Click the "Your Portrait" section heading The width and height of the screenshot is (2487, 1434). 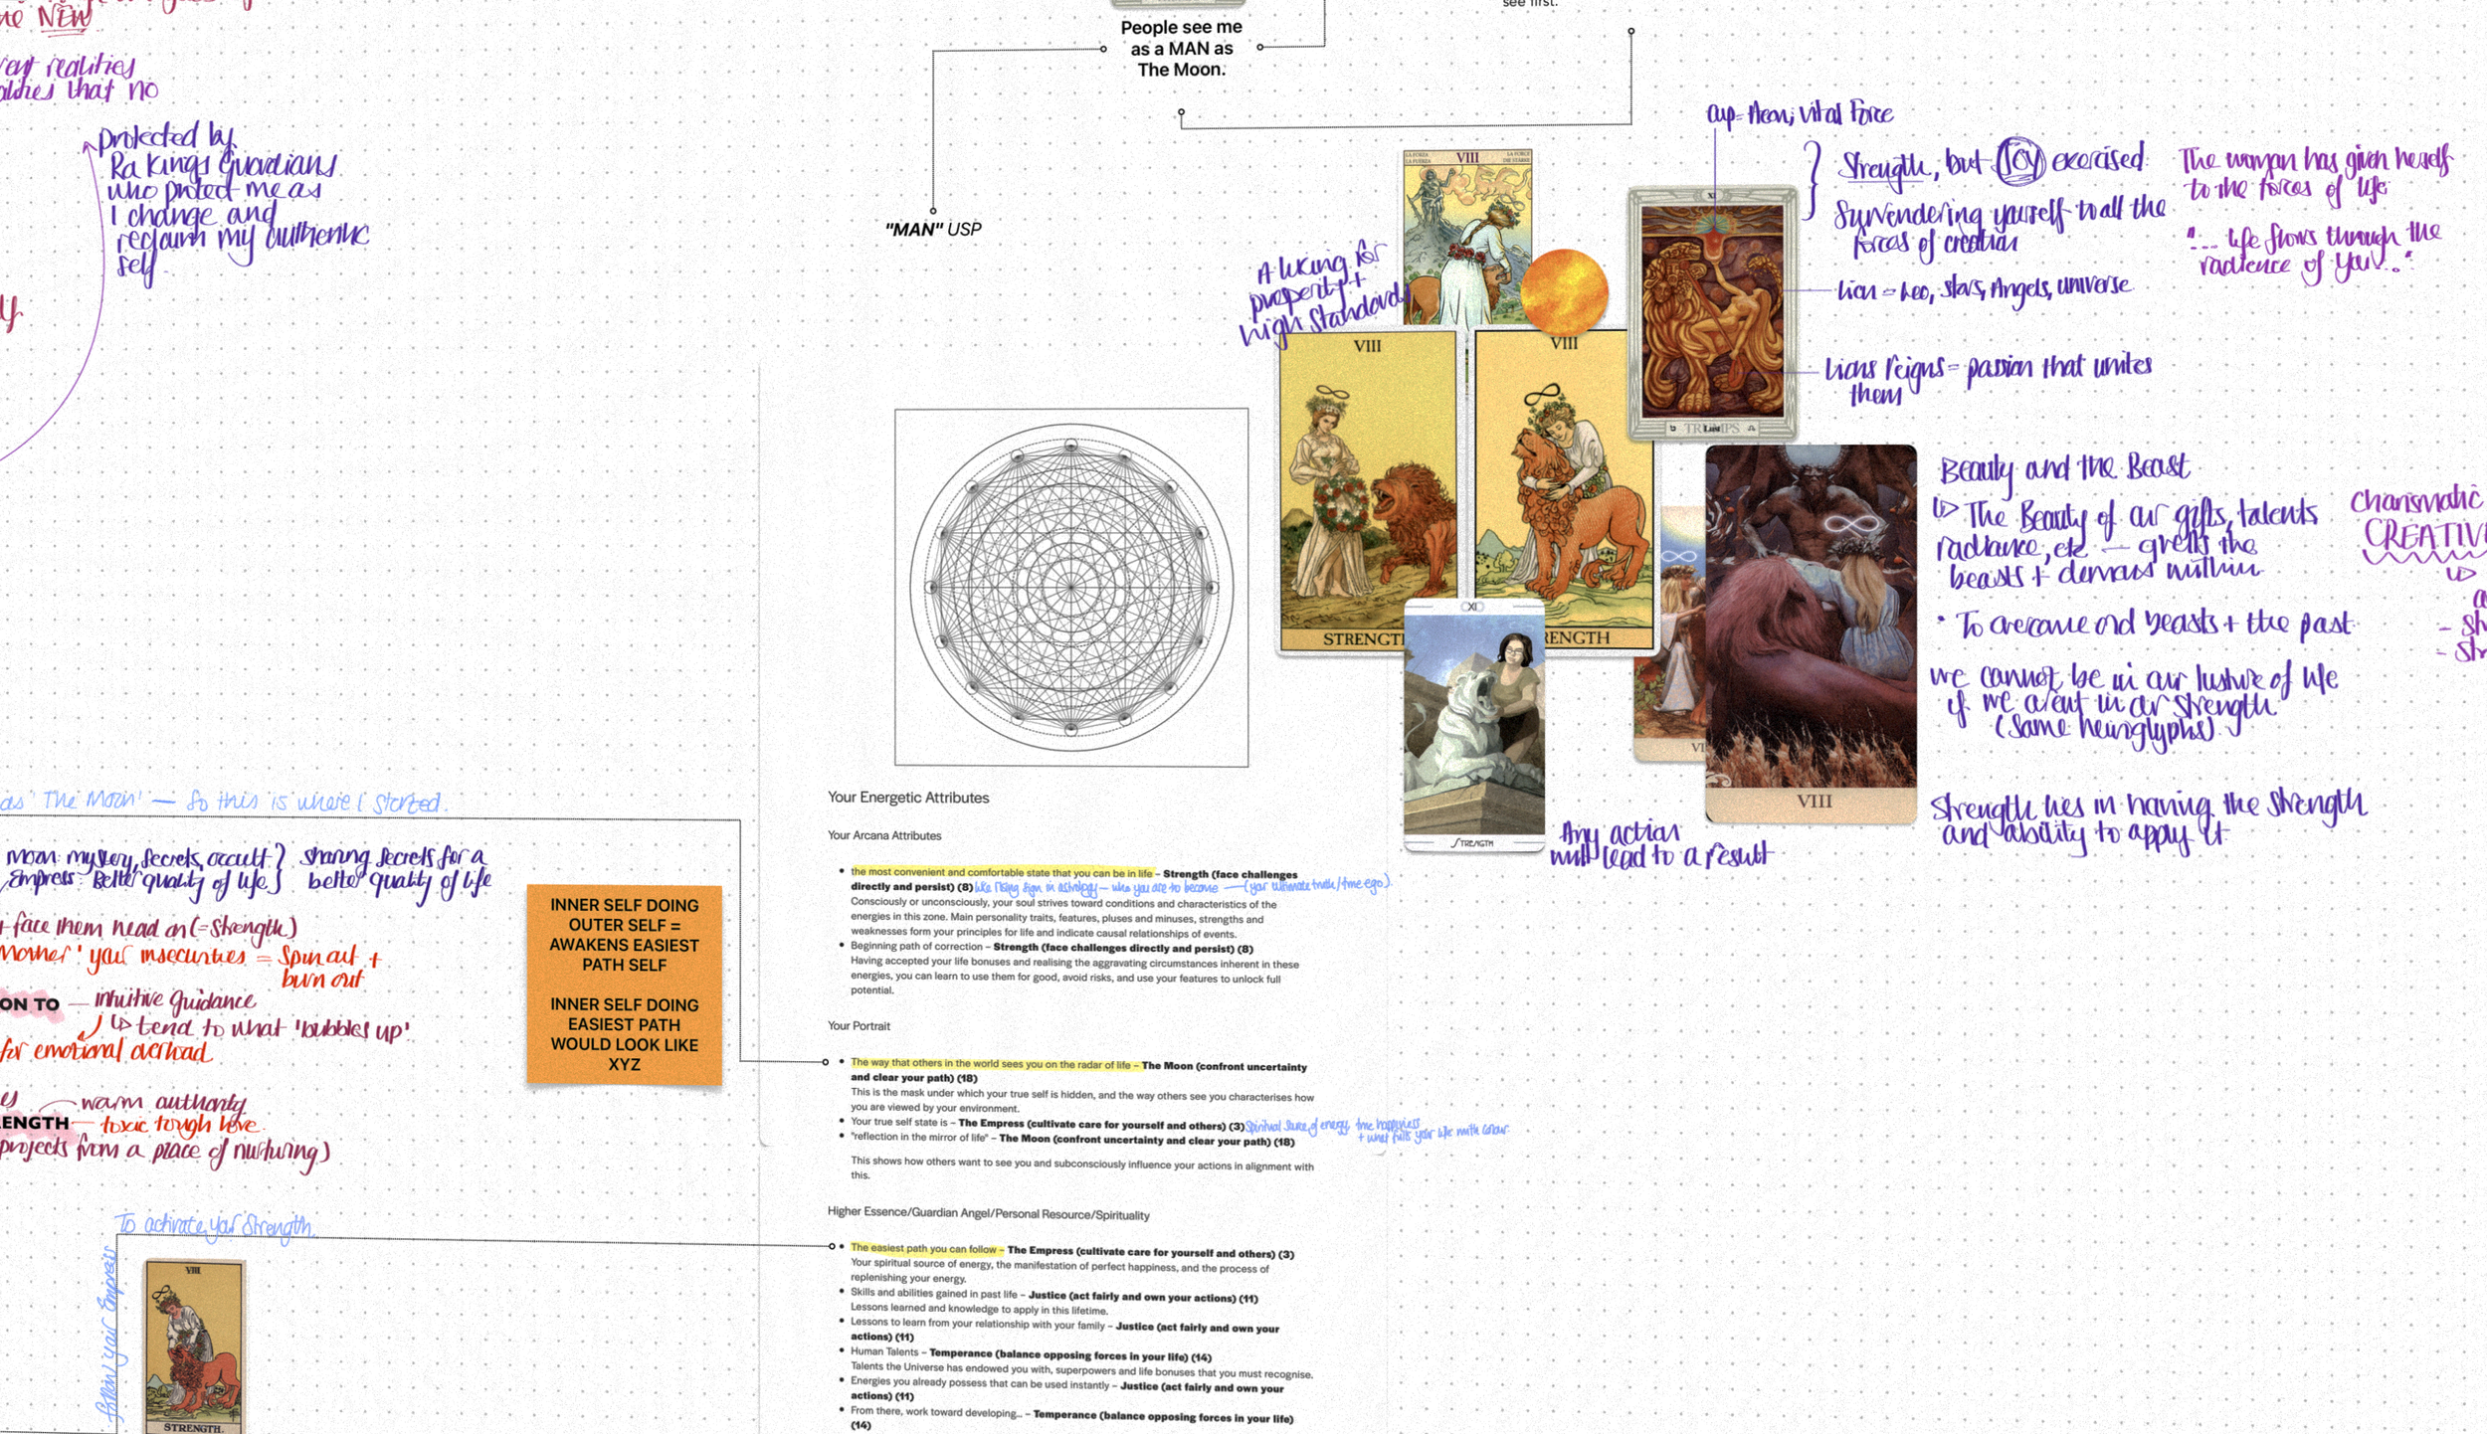pos(859,1026)
